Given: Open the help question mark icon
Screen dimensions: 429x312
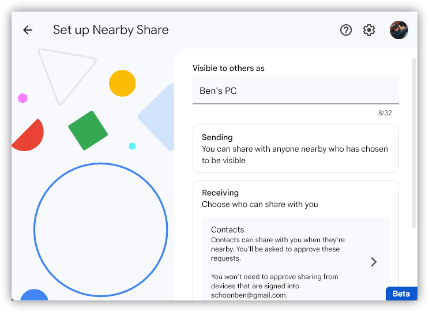Looking at the screenshot, I should (346, 30).
